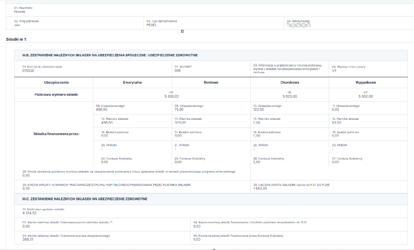The image size is (414, 250).
Task: Click the Emerytalne column header
Action: click(x=132, y=83)
